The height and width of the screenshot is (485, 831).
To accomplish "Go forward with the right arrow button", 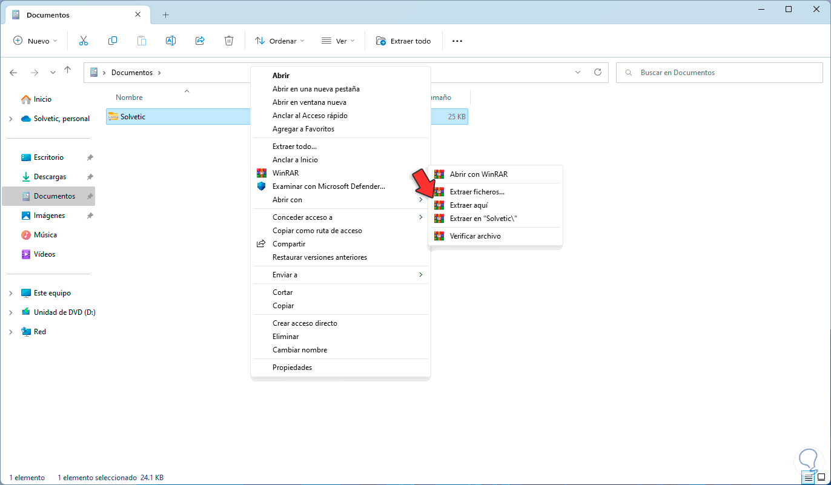I will pyautogui.click(x=35, y=73).
